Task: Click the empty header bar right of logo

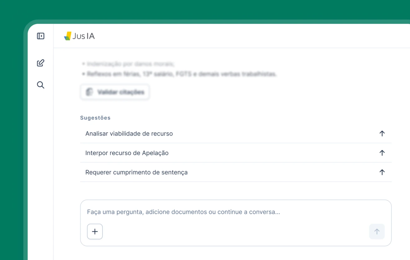Action: point(250,36)
